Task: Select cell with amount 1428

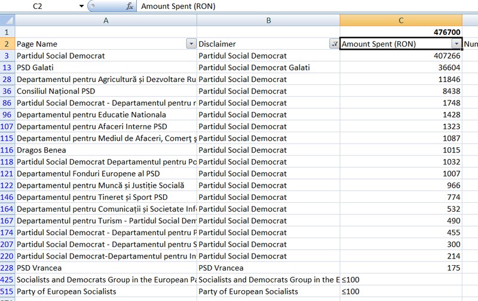Action: tap(401, 115)
